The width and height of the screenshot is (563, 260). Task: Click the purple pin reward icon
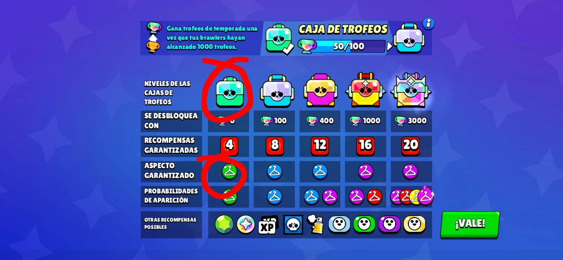pos(389,224)
